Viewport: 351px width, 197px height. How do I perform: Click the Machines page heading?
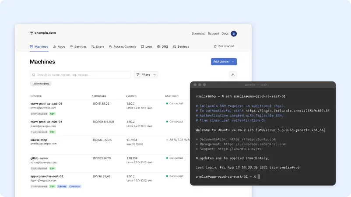point(42,62)
